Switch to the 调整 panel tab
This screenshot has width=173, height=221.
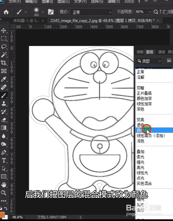(x=140, y=52)
